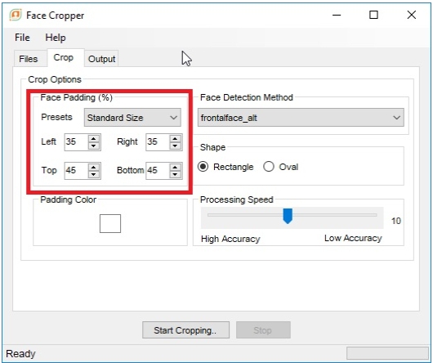433x363 pixels.
Task: Click the Face Cropper app icon in title bar
Action: [16, 15]
